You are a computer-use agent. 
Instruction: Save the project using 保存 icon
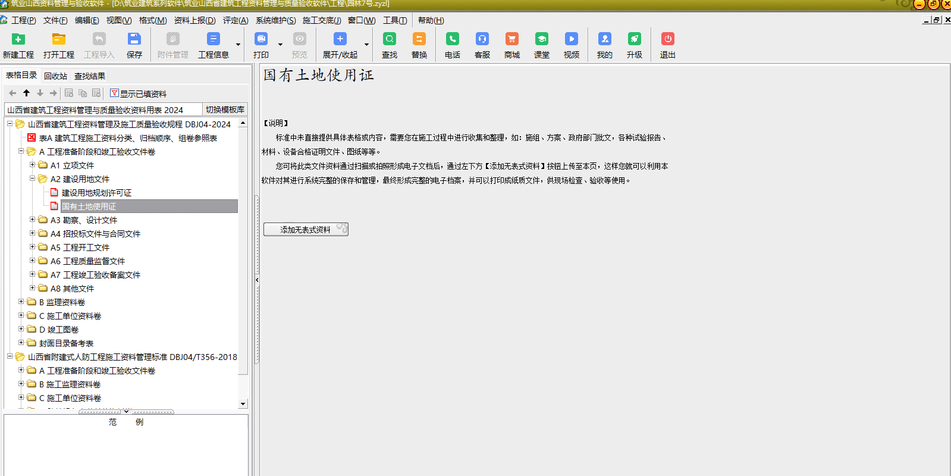(x=134, y=40)
